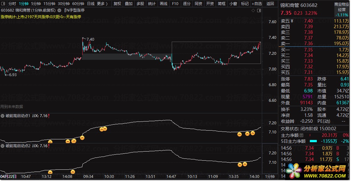Switch to the 5分钟 period tab
Screen dimensions: 351x181
[36, 4]
